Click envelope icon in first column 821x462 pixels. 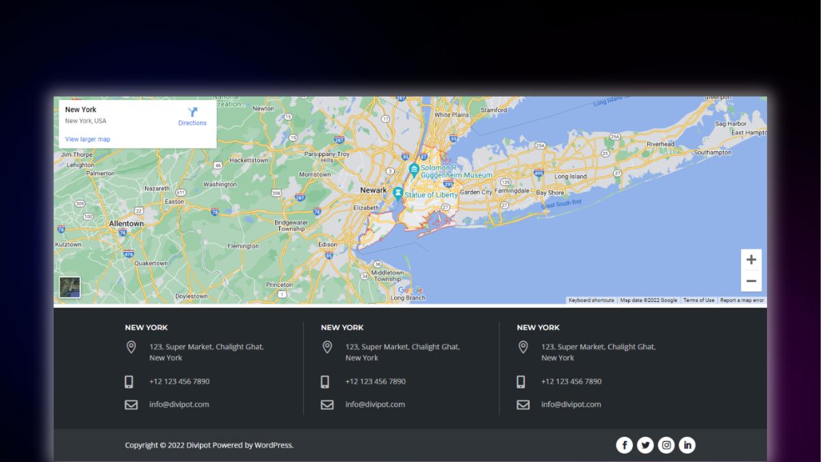pyautogui.click(x=131, y=405)
